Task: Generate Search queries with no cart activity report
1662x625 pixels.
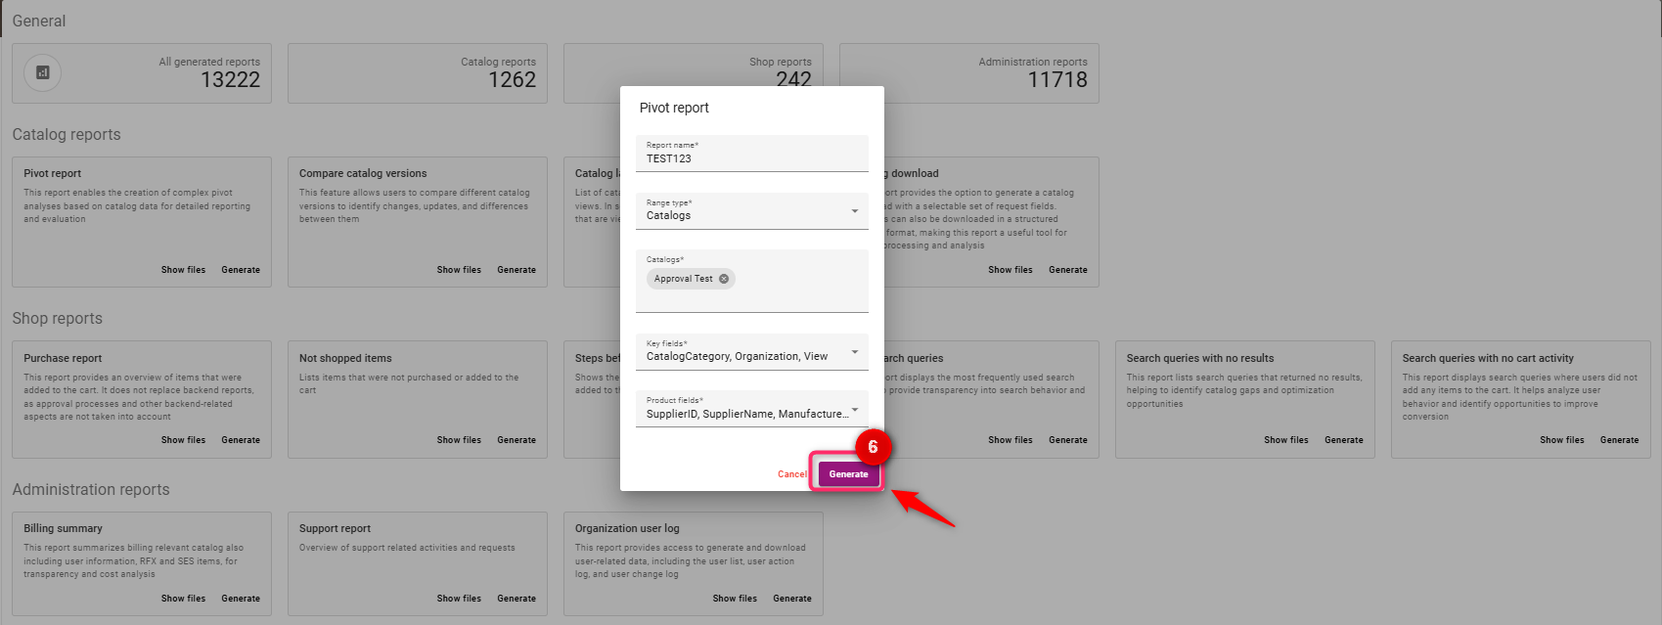Action: pos(1619,440)
